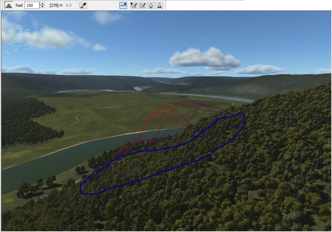Viewport: 332px width, 232px height.
Task: Choose the cone-shaped sharpen tool
Action: [160, 5]
